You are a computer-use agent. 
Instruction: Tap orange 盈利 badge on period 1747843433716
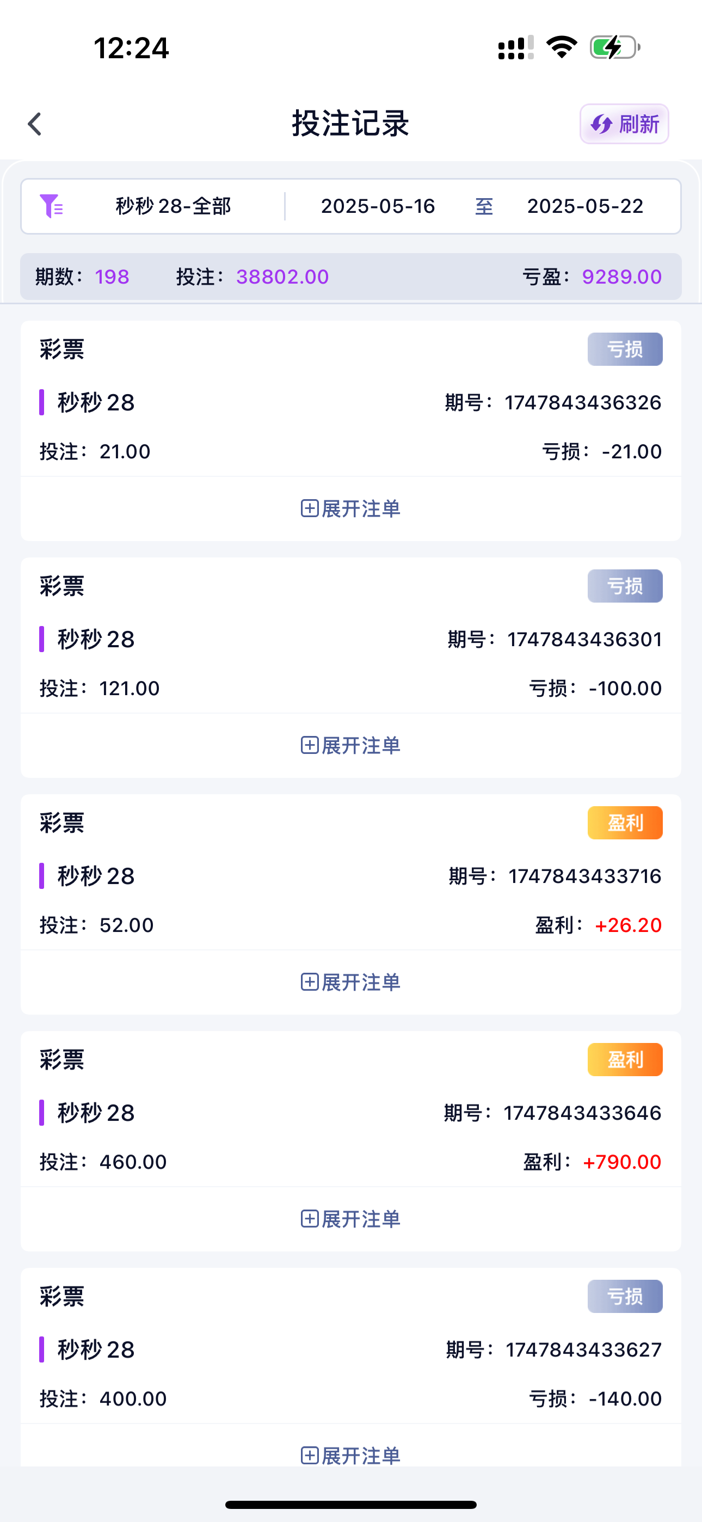pyautogui.click(x=625, y=823)
